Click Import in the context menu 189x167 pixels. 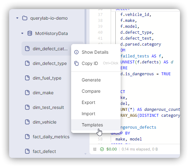point(89,114)
